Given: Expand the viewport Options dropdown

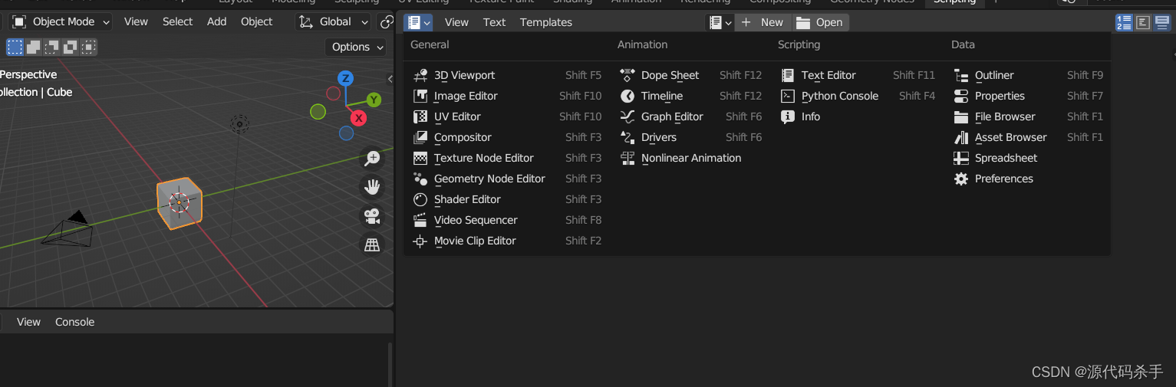Looking at the screenshot, I should [357, 48].
